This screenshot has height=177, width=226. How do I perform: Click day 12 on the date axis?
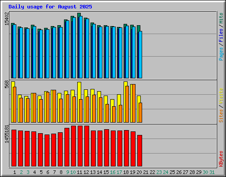click(86, 172)
